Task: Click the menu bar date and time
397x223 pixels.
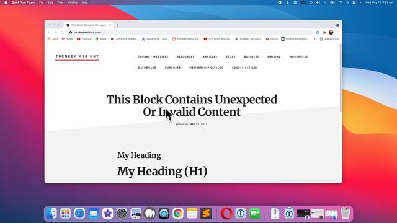Action: [379, 2]
